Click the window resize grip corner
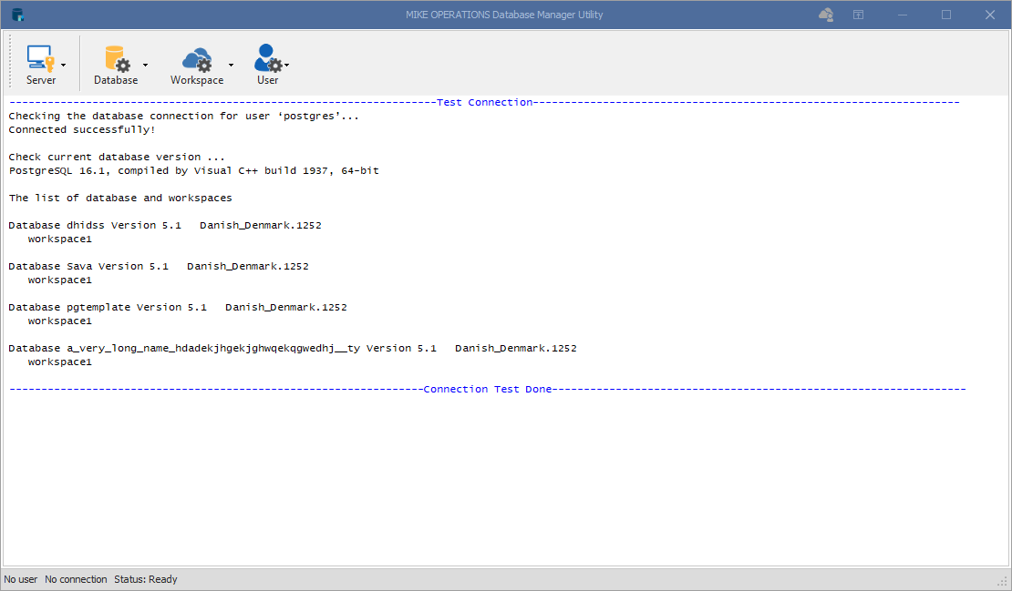Viewport: 1012px width, 591px height. coord(1002,581)
